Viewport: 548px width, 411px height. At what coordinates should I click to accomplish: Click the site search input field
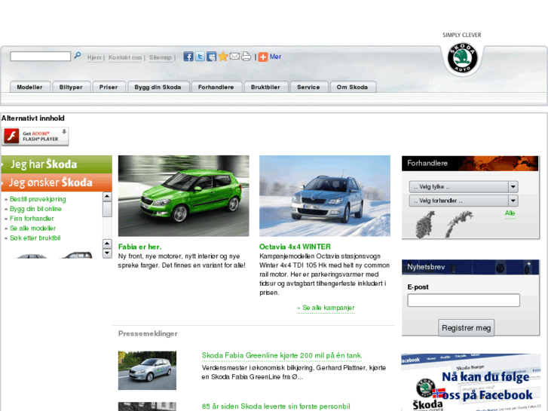41,57
